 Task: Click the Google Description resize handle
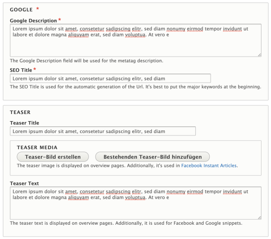(260, 55)
